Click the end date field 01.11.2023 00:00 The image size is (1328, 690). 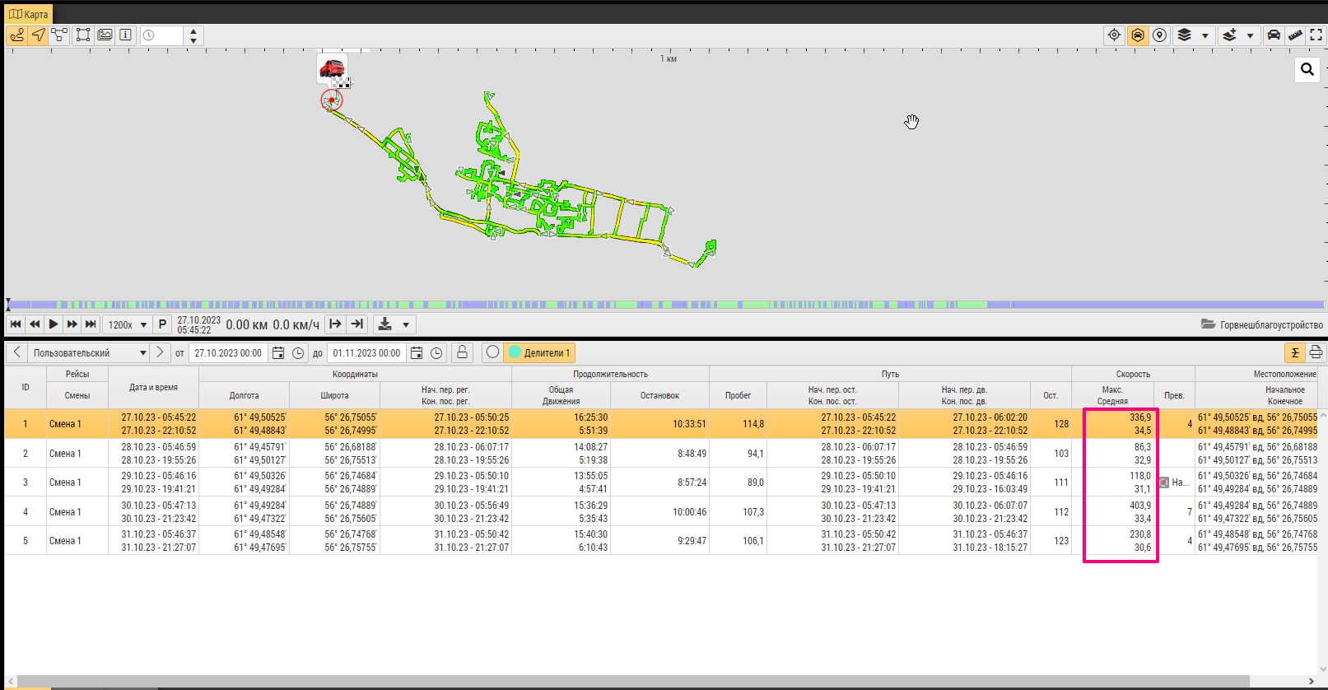click(366, 353)
